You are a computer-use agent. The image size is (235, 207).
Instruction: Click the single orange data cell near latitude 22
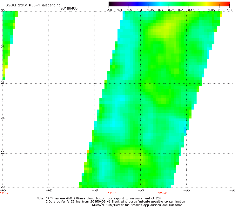[88, 152]
